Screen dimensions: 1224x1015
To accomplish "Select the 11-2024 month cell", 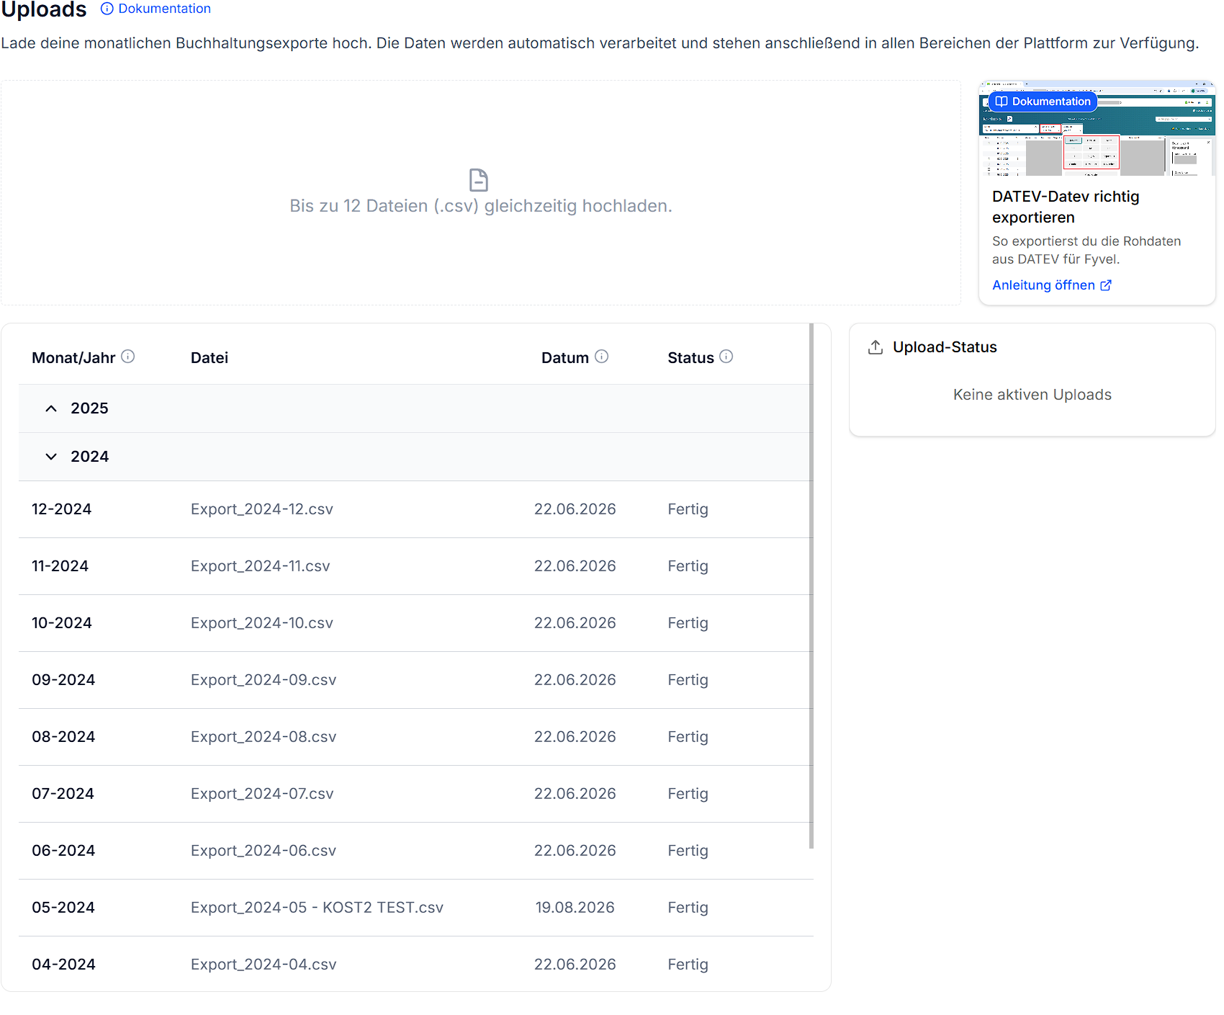I will pos(60,566).
